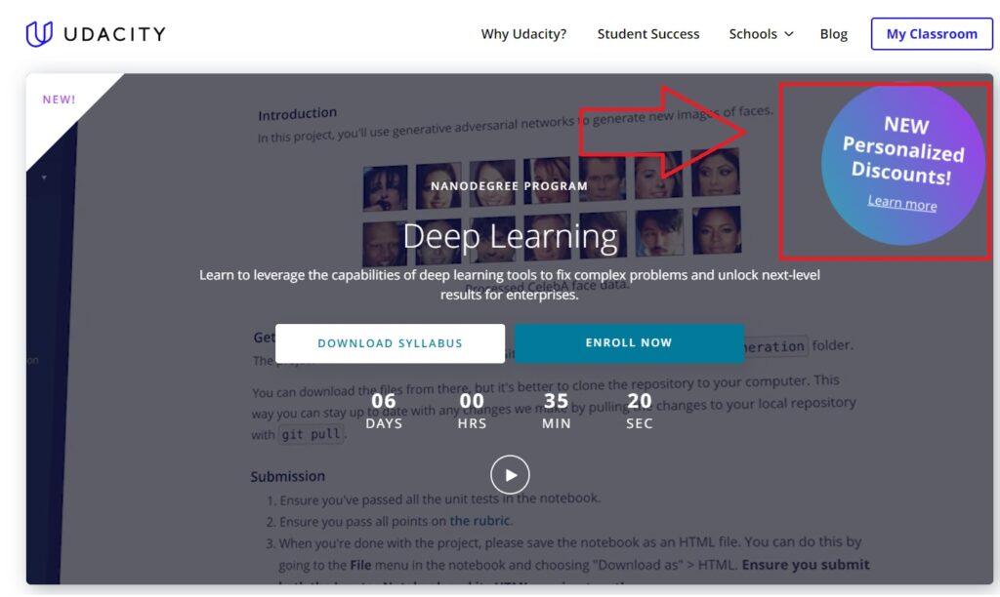
Task: Click the purple Personalized Discounts circle
Action: (x=903, y=161)
